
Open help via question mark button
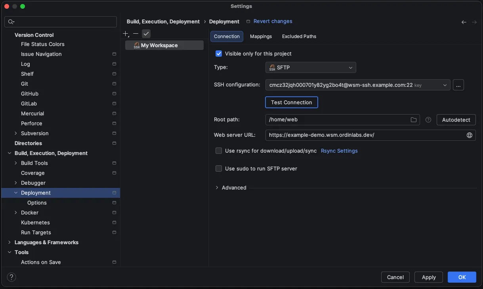pos(11,277)
